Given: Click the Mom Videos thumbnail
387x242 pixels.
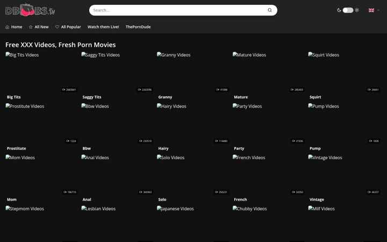Looking at the screenshot, I should (41, 174).
